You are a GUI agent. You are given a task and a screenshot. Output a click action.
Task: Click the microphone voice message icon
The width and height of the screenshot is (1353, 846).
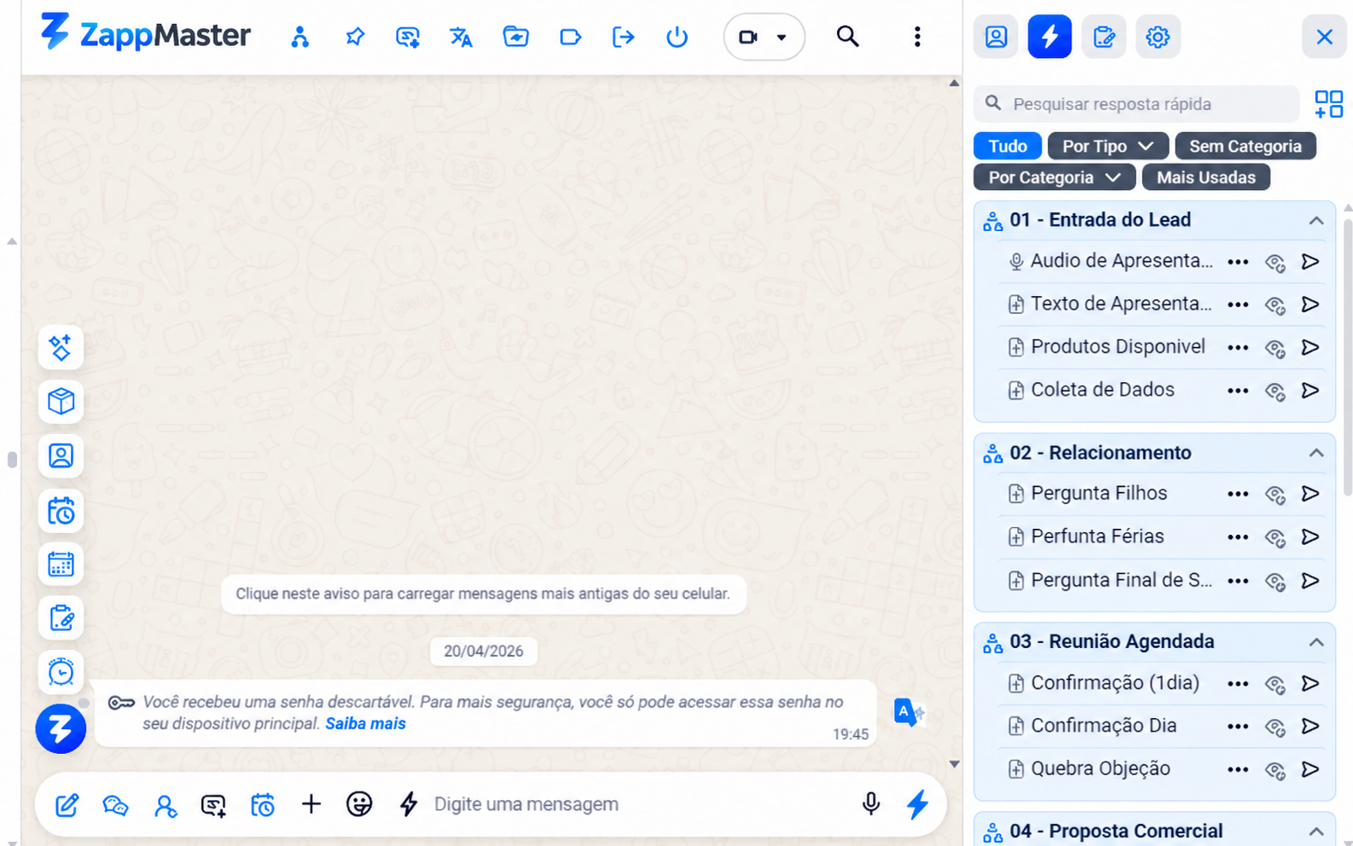(x=870, y=803)
